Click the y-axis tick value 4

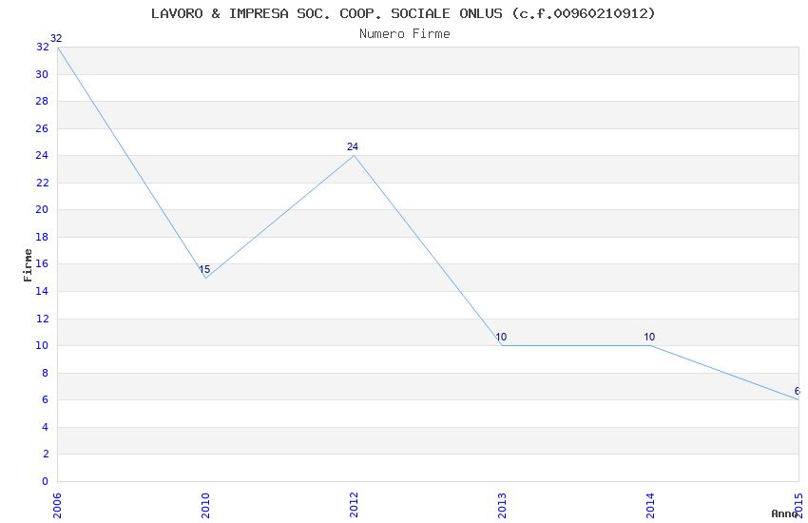click(45, 427)
